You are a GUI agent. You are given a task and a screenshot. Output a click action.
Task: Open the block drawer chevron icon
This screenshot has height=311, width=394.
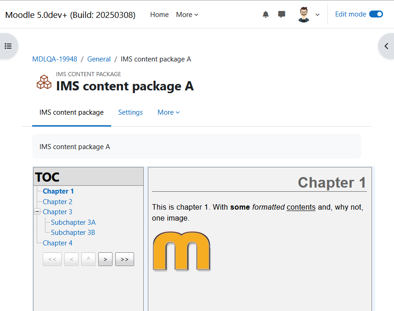tap(387, 46)
